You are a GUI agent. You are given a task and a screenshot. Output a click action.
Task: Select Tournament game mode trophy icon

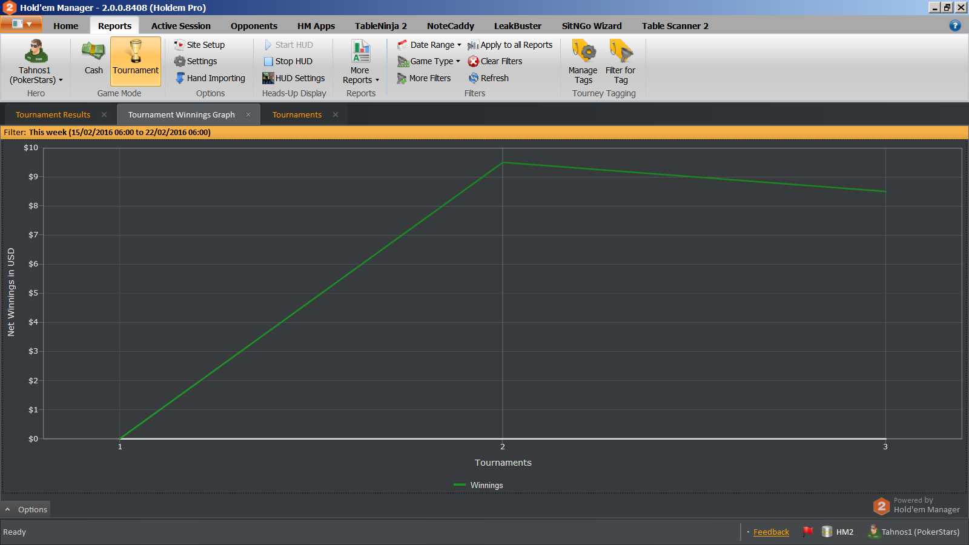tap(136, 51)
